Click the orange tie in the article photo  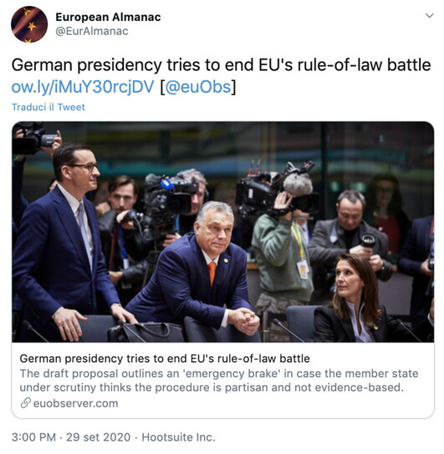click(x=212, y=273)
